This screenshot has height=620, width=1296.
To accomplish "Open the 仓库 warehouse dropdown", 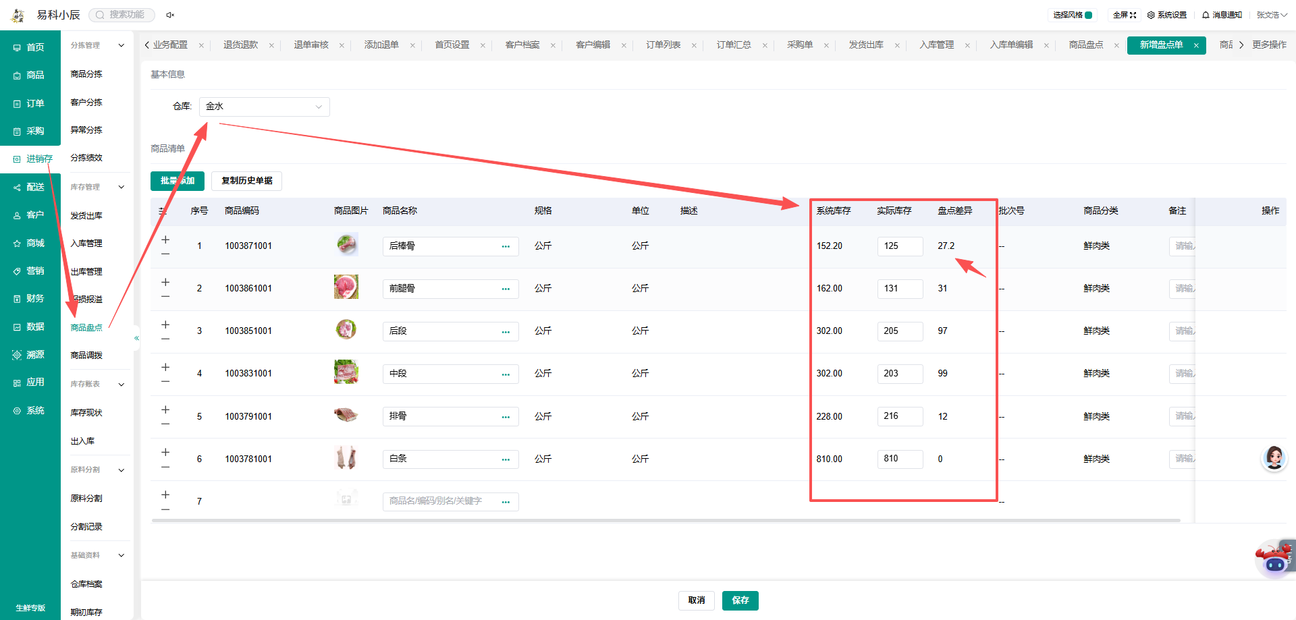I will (x=265, y=107).
